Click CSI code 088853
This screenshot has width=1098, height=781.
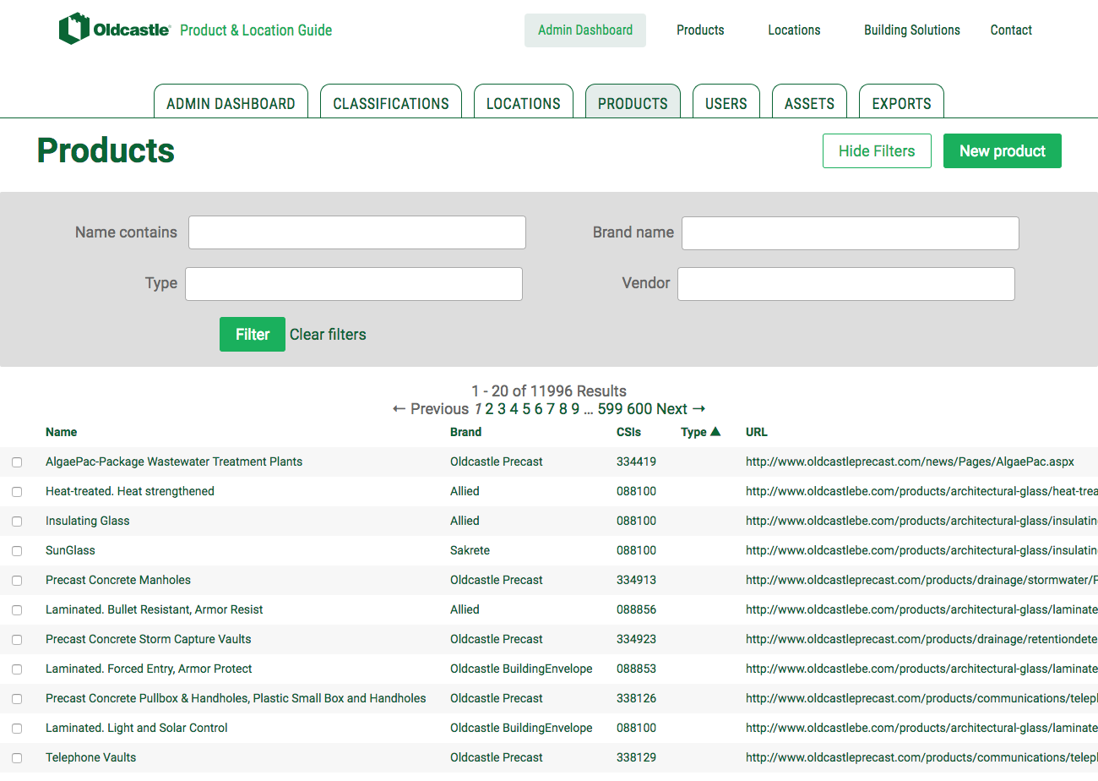636,669
